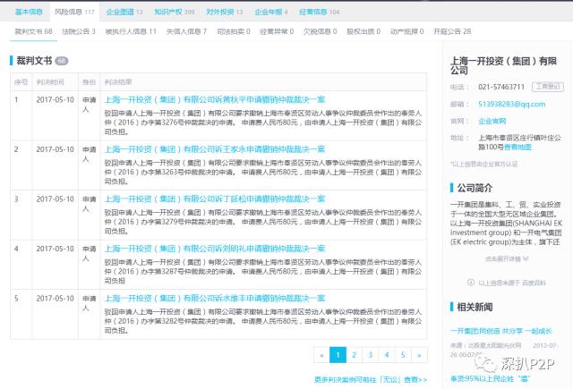Click the info icon beside 以上信息来源于
The height and width of the screenshot is (389, 573).
[x=471, y=283]
